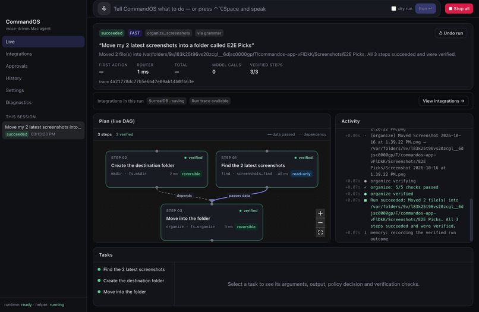Click the microphone voice input icon
Screen dimensions: 479x312
104,8
